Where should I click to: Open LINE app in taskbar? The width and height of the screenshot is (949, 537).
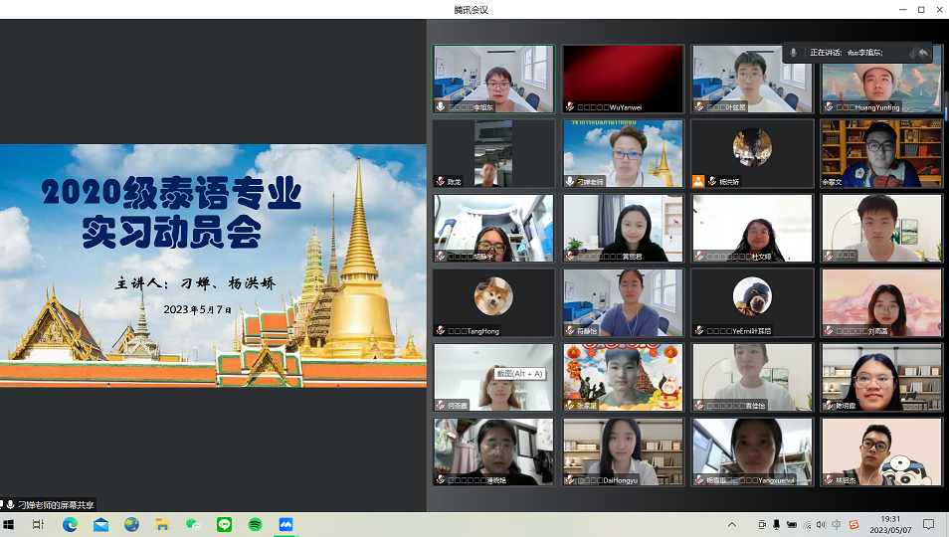(x=224, y=524)
